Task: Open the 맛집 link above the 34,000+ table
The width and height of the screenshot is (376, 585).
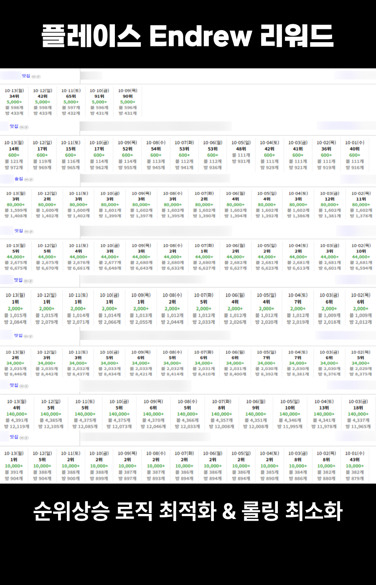Action: click(18, 336)
